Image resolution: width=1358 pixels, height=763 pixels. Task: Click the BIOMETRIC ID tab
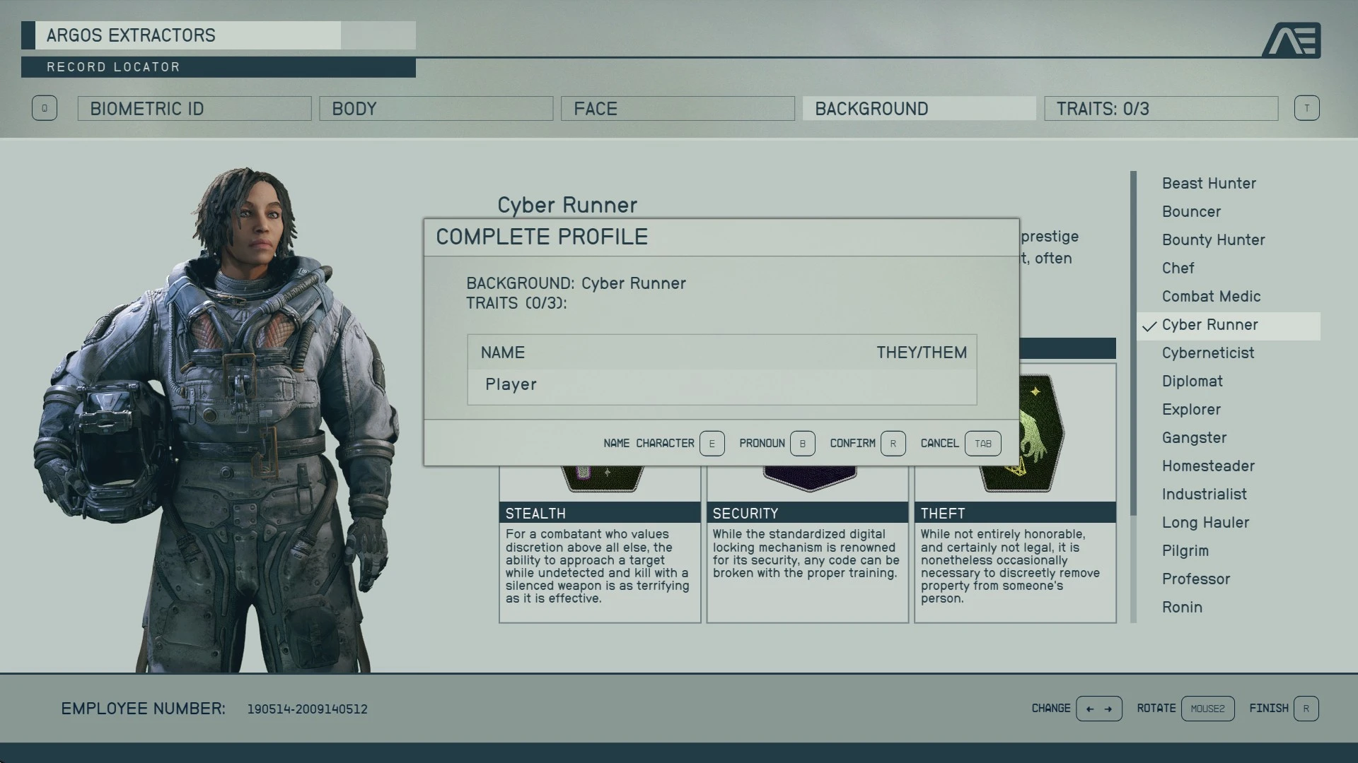pos(195,108)
